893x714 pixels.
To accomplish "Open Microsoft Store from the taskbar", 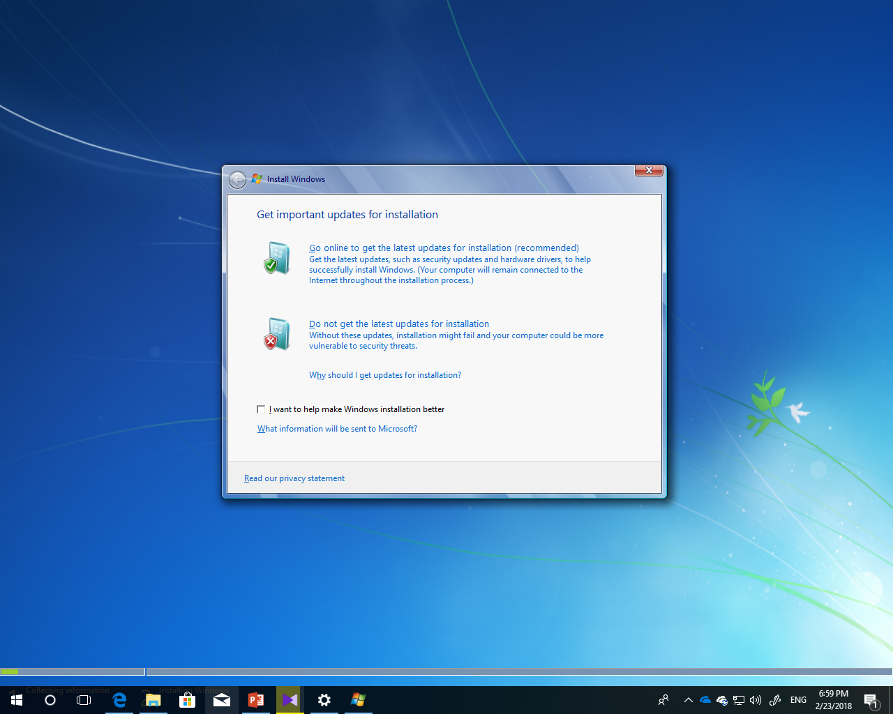I will [187, 700].
